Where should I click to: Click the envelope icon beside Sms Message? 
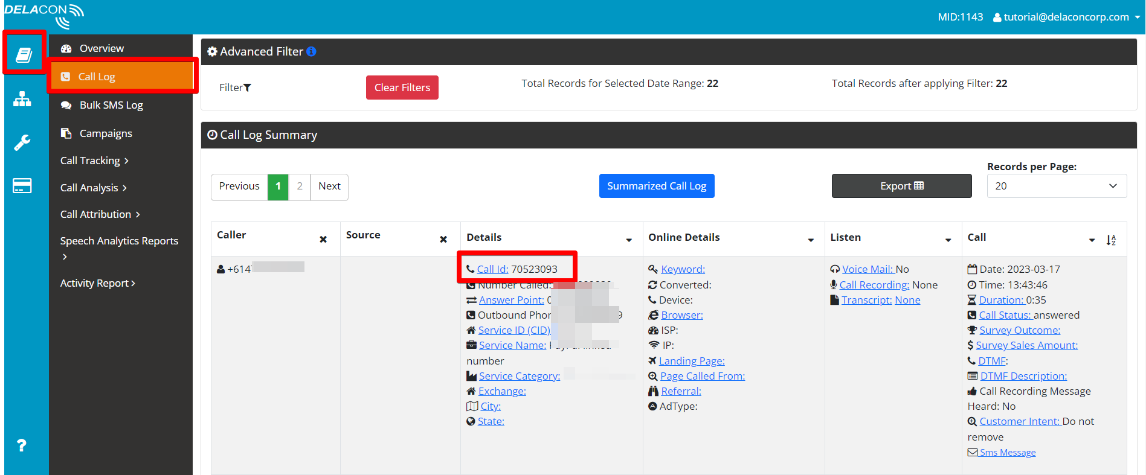tap(973, 453)
